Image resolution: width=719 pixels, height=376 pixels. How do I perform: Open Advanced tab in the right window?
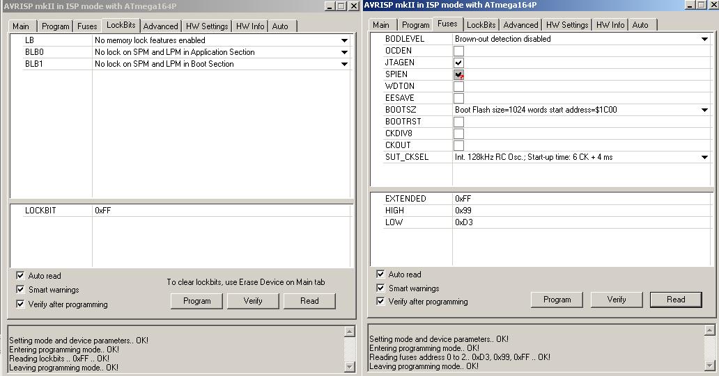[x=521, y=25]
